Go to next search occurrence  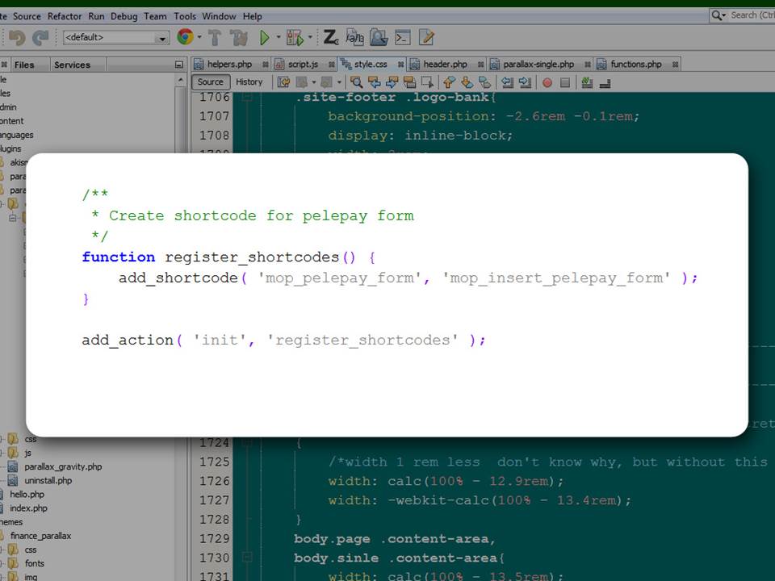(x=392, y=82)
